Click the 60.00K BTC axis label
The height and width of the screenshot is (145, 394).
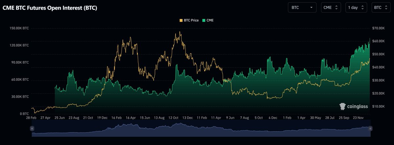point(20,79)
